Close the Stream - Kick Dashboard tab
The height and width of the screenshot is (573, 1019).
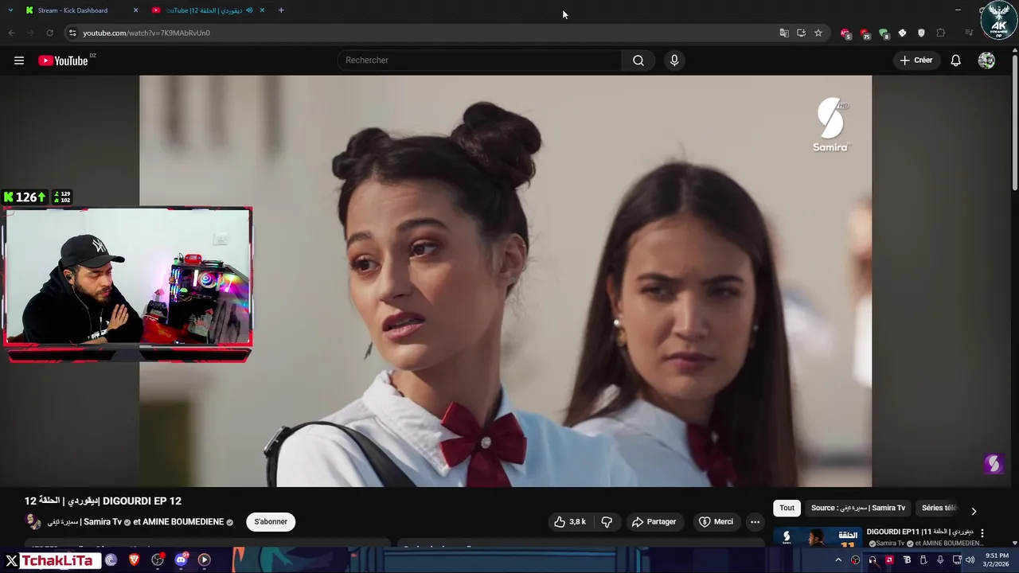click(135, 10)
